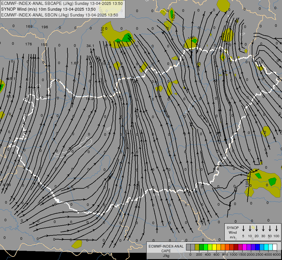Image resolution: width=282 pixels, height=260 pixels.
Task: Click the '30' speed label in the wind legend
Action: [x=263, y=236]
